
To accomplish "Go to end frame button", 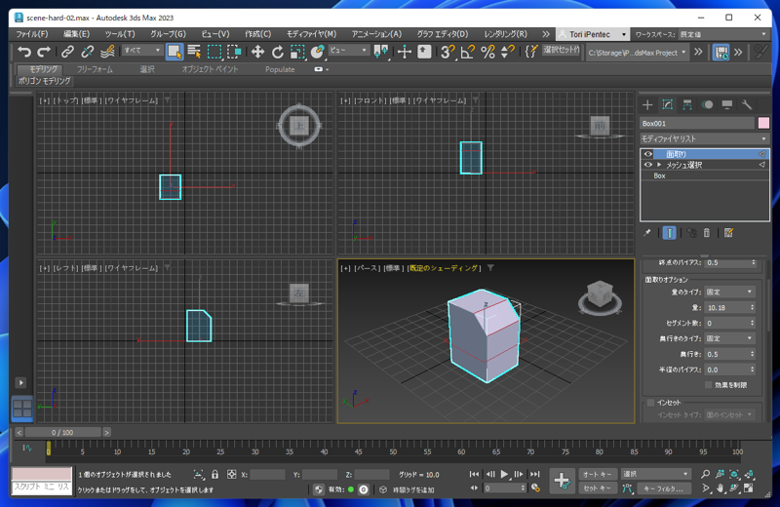I will pyautogui.click(x=534, y=474).
